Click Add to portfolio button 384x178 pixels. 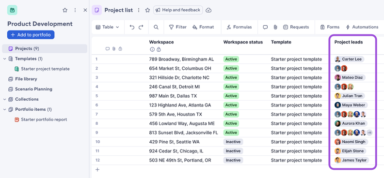pos(31,35)
